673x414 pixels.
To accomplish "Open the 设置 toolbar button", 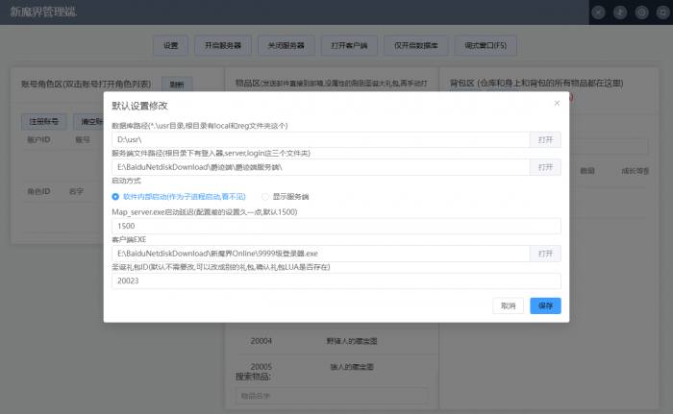I will pos(170,45).
